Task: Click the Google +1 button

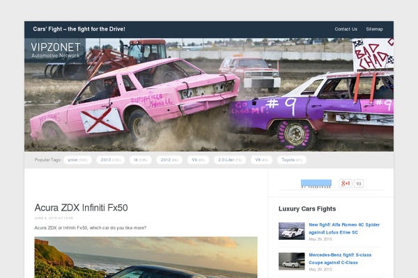Action: click(346, 183)
